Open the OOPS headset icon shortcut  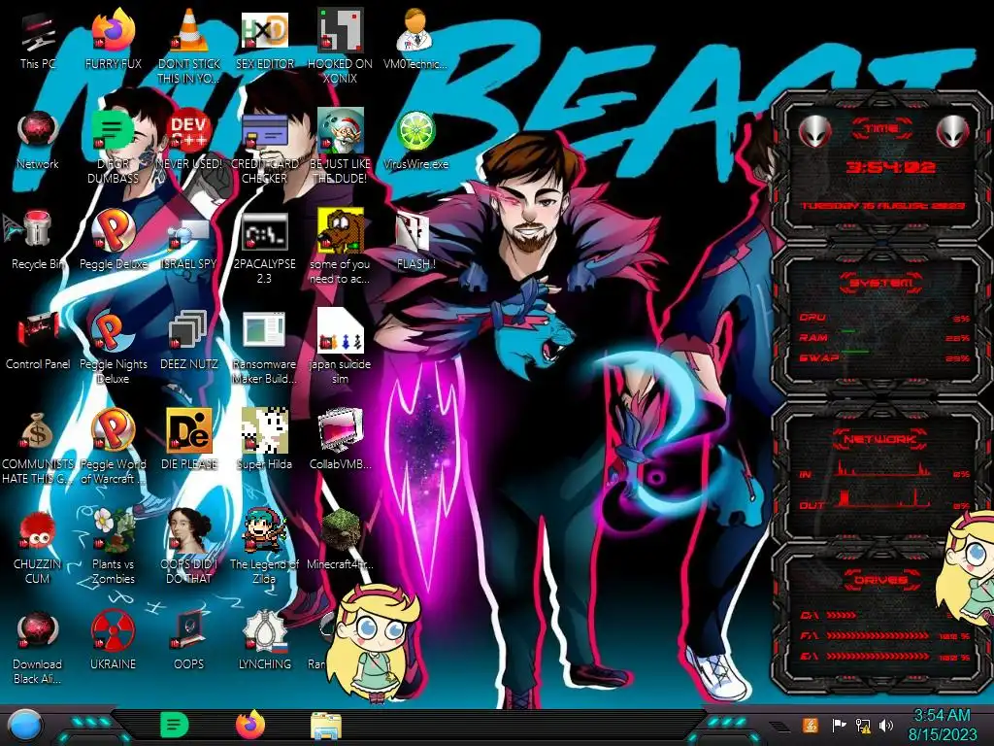click(x=189, y=641)
